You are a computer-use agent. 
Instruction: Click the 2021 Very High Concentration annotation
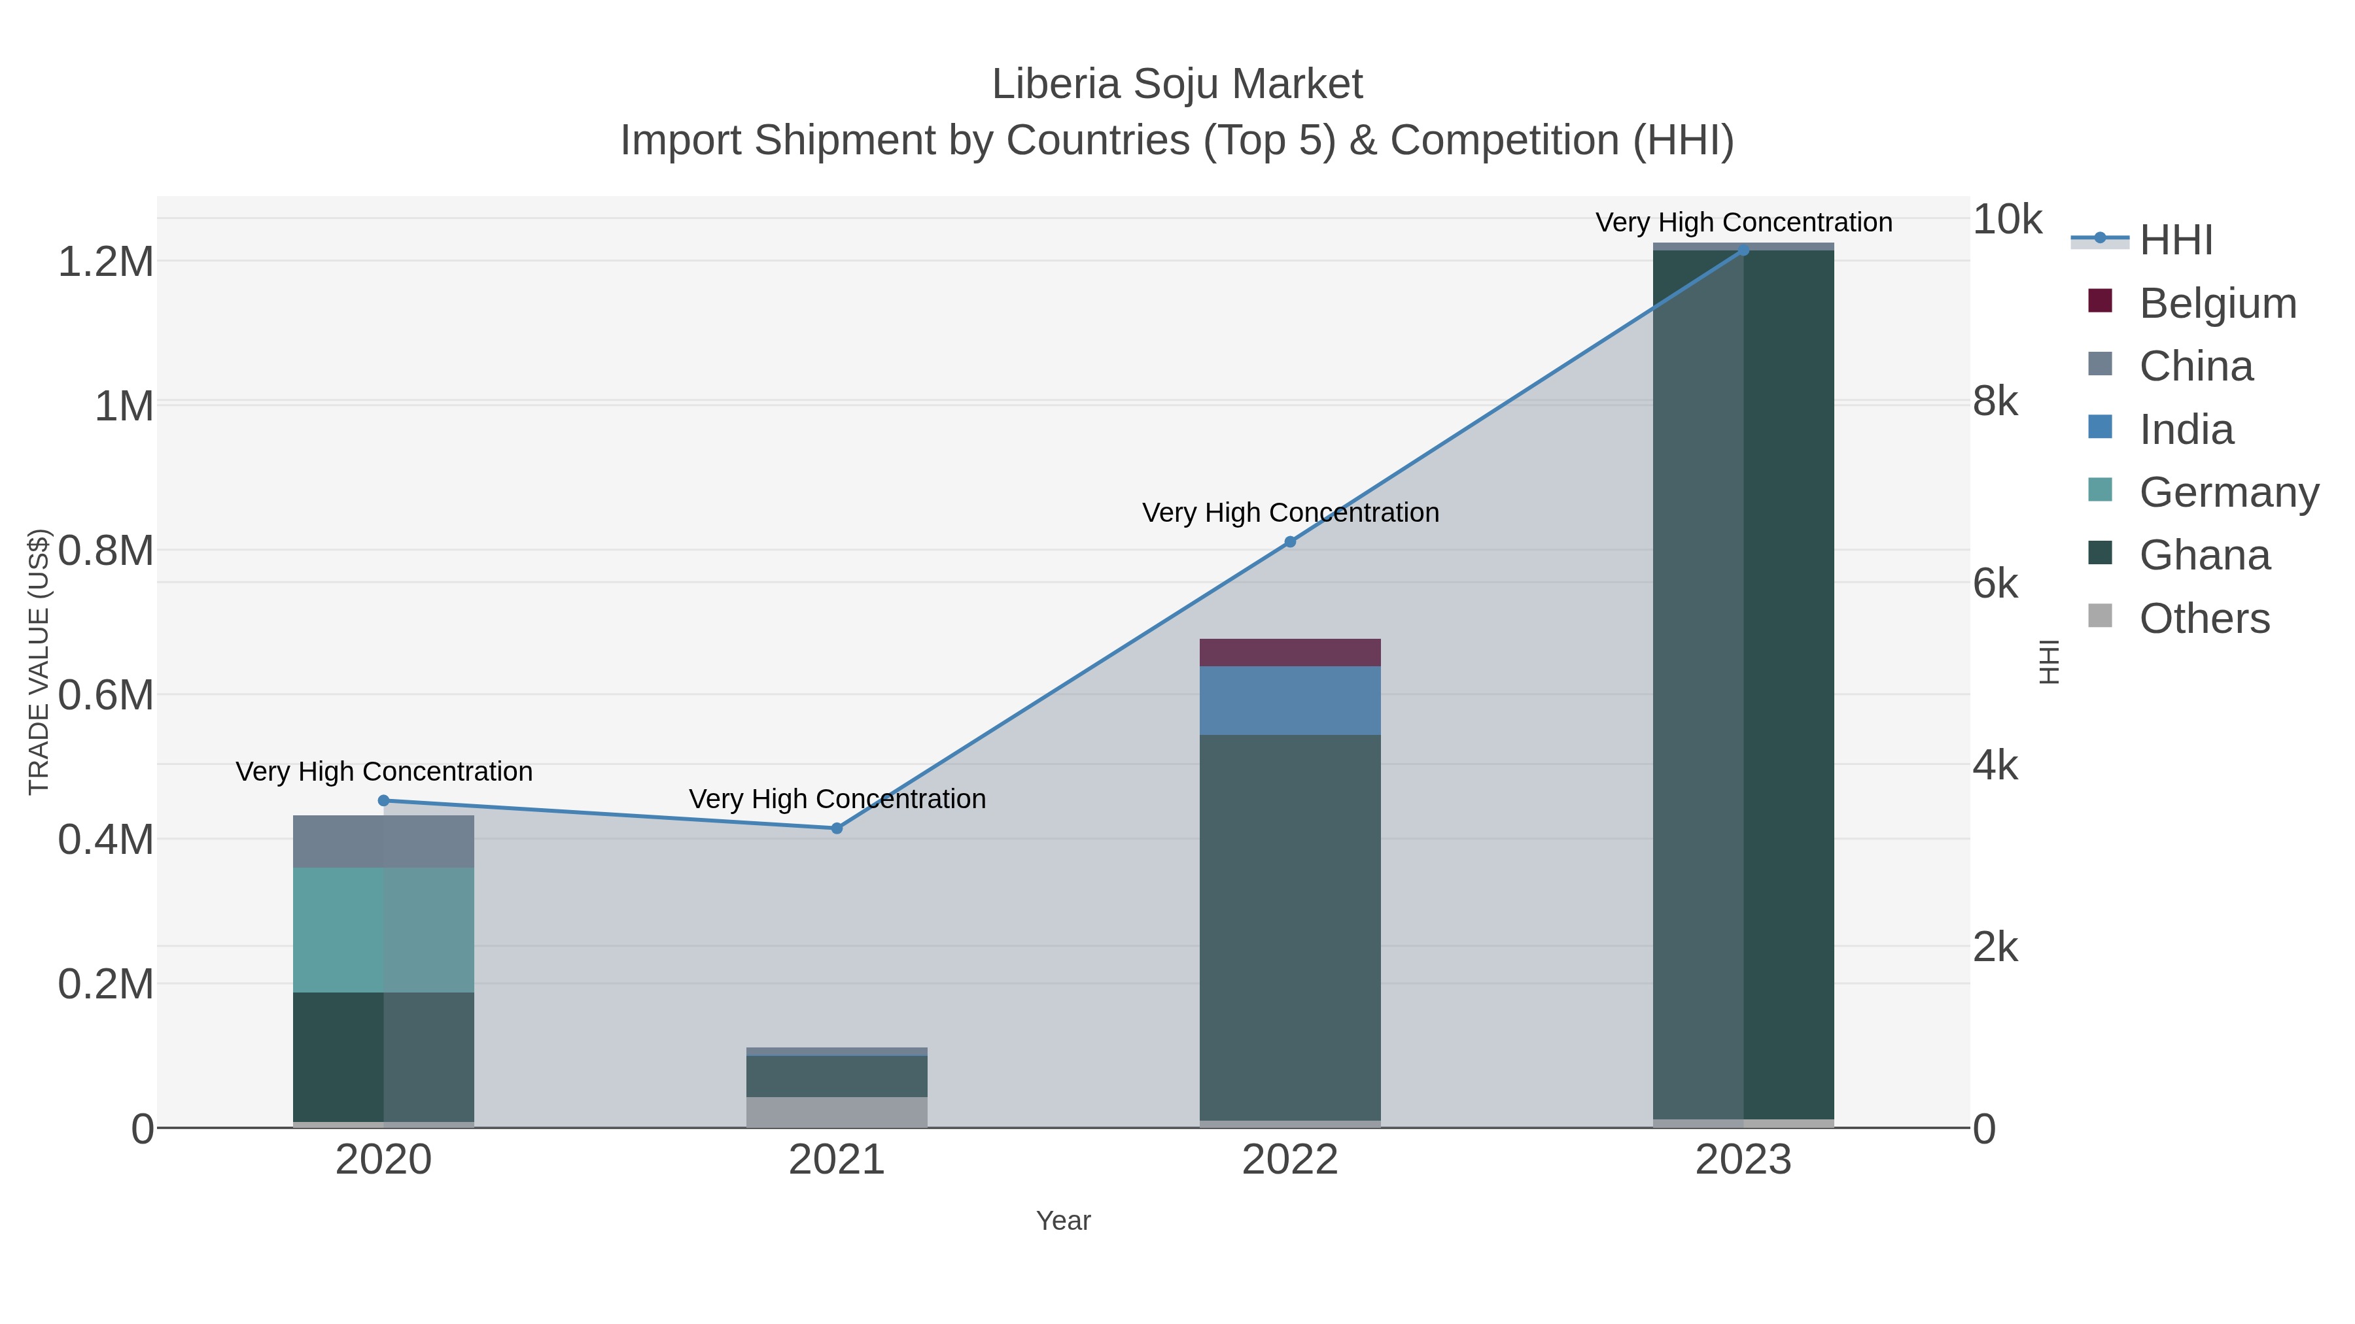tap(837, 798)
